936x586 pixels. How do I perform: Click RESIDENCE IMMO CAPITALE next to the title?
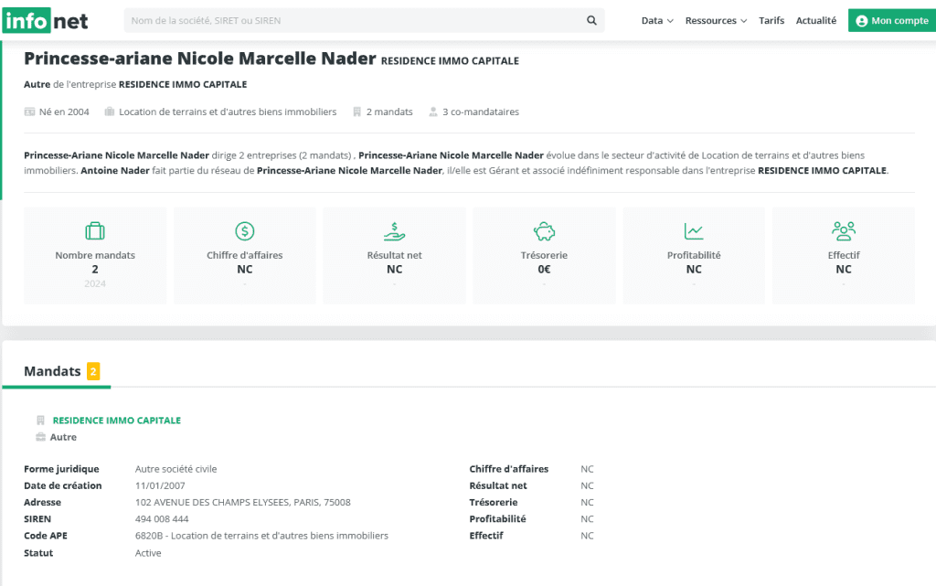point(450,61)
